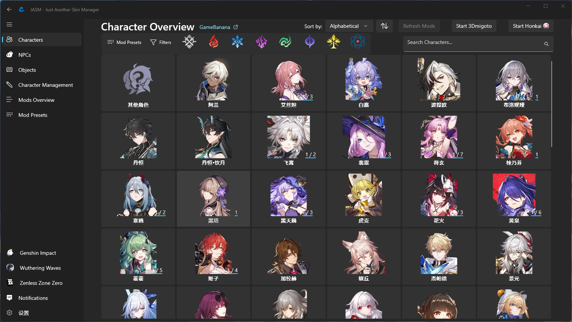572x322 pixels.
Task: Select the 波提欧 character
Action: [x=439, y=83]
